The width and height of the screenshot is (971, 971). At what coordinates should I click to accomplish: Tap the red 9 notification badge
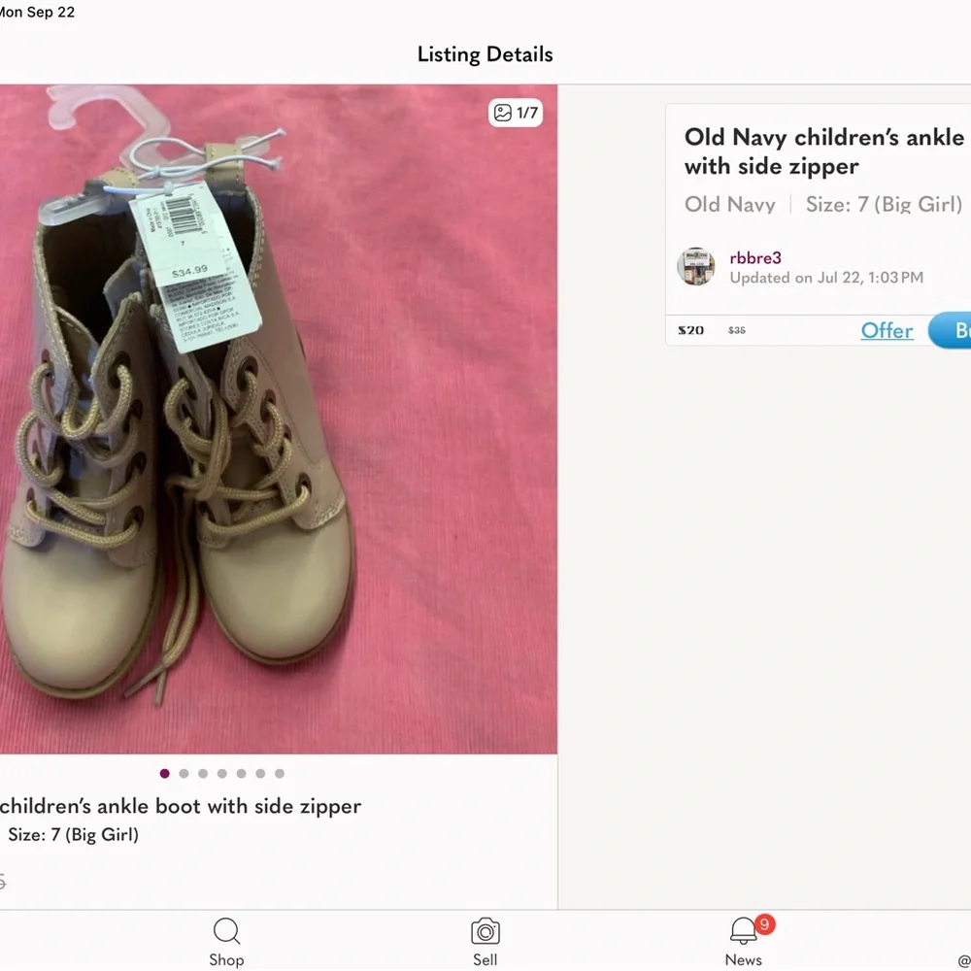[765, 924]
